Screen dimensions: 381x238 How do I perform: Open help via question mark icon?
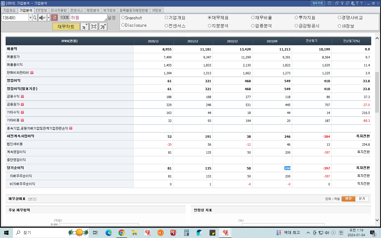click(361, 3)
